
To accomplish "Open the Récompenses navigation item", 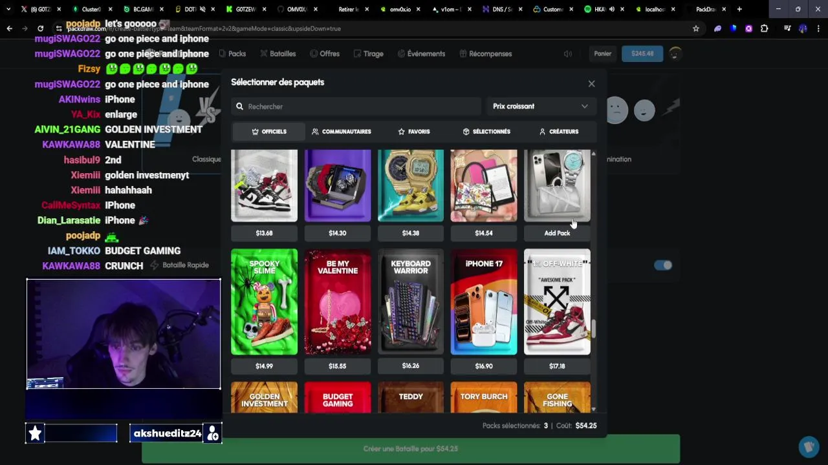I will pos(486,54).
